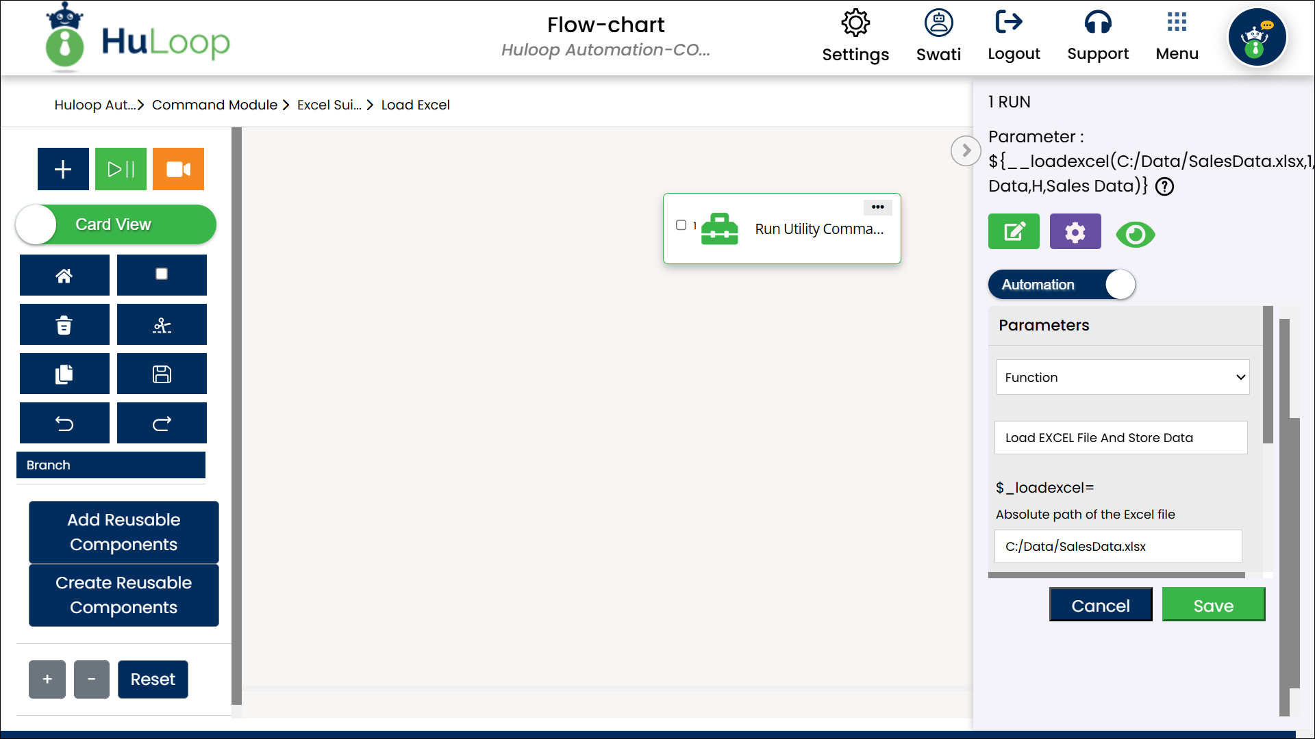Collapse the right panel with chevron
The height and width of the screenshot is (739, 1315).
click(966, 151)
